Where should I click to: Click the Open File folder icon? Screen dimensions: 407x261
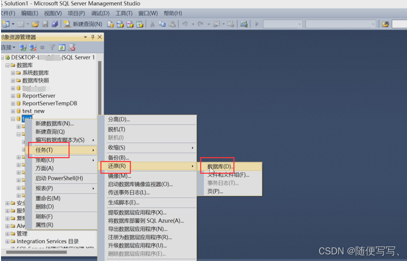36,24
